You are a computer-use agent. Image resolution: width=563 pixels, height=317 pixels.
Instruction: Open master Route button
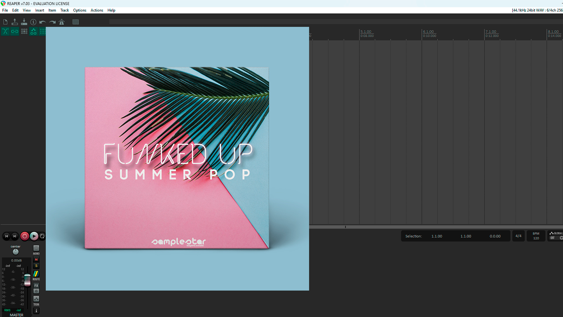[36, 274]
